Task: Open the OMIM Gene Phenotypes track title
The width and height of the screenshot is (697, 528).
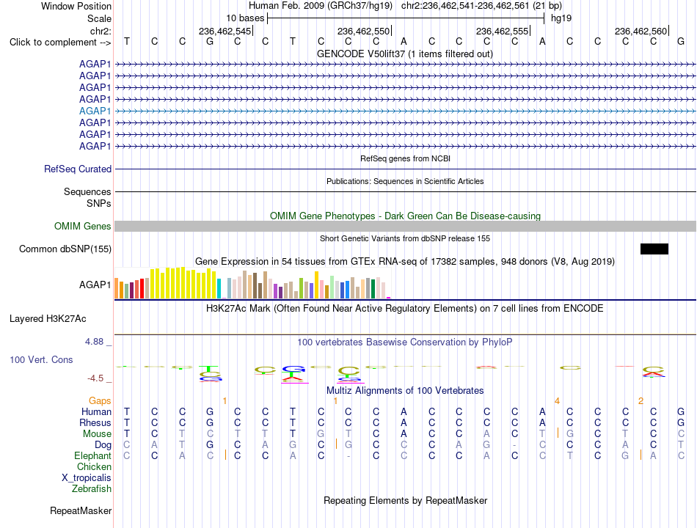Action: click(x=405, y=216)
